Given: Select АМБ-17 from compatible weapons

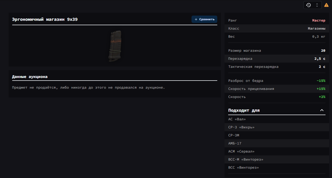Looking at the screenshot, I should [x=235, y=143].
